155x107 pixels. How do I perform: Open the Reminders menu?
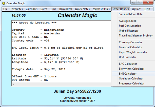pos(66,9)
